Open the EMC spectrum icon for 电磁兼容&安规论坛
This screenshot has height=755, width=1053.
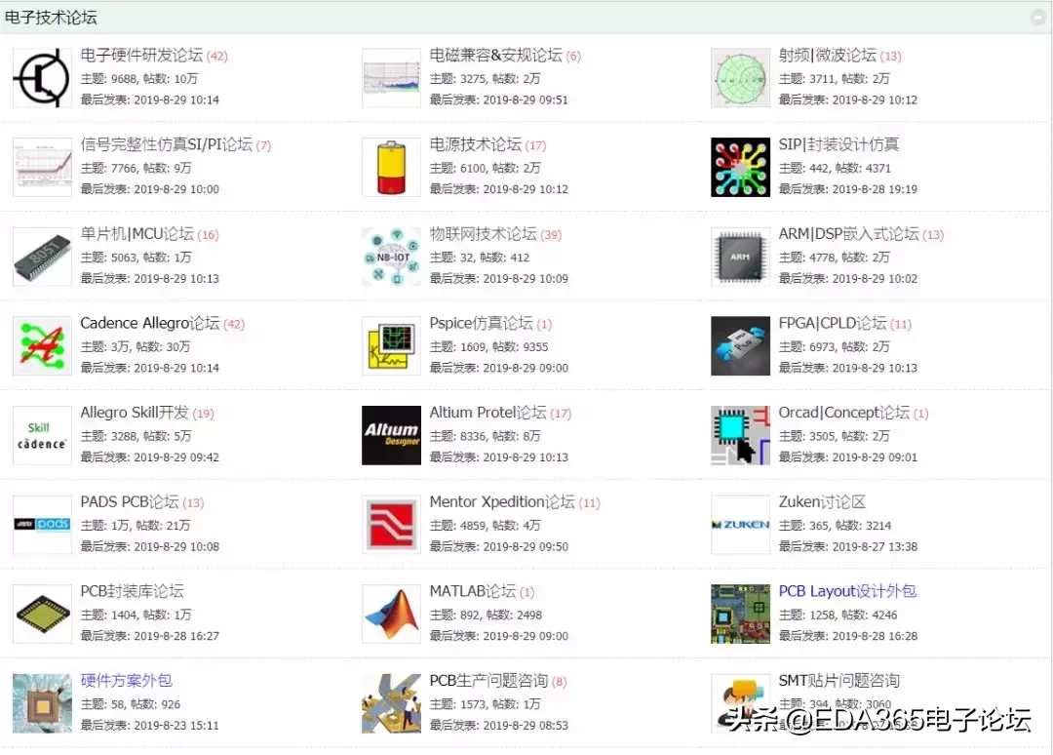pos(391,78)
